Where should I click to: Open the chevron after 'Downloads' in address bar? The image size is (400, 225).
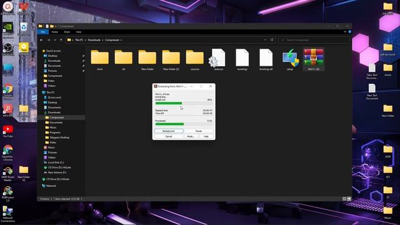[102, 40]
